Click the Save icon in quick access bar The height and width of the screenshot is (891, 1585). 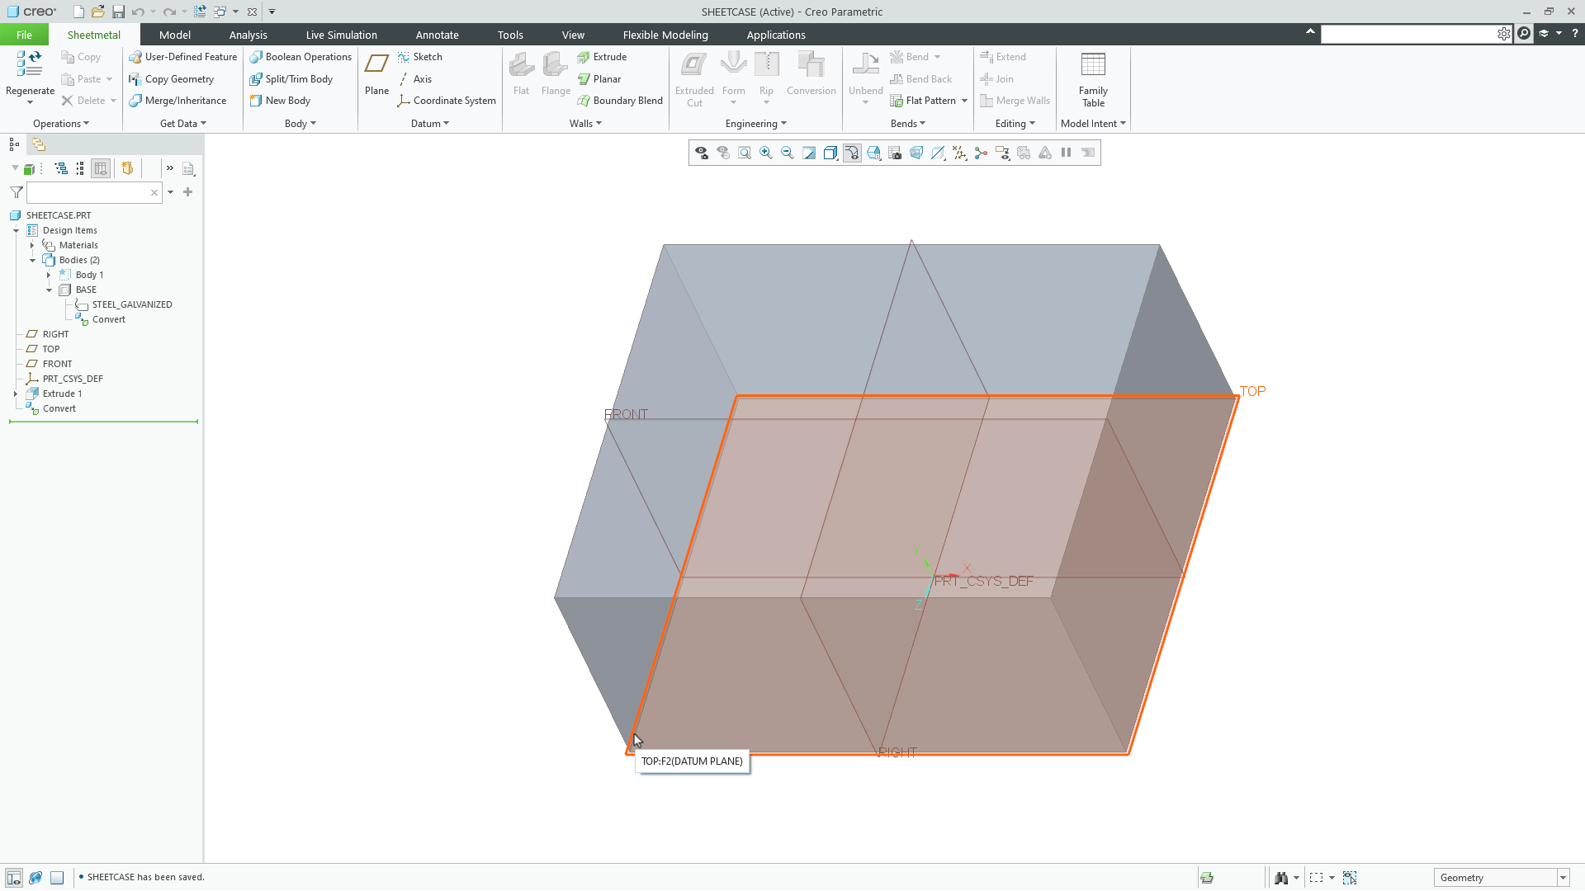coord(118,12)
